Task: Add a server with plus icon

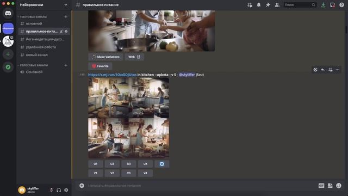Action: coord(8,54)
